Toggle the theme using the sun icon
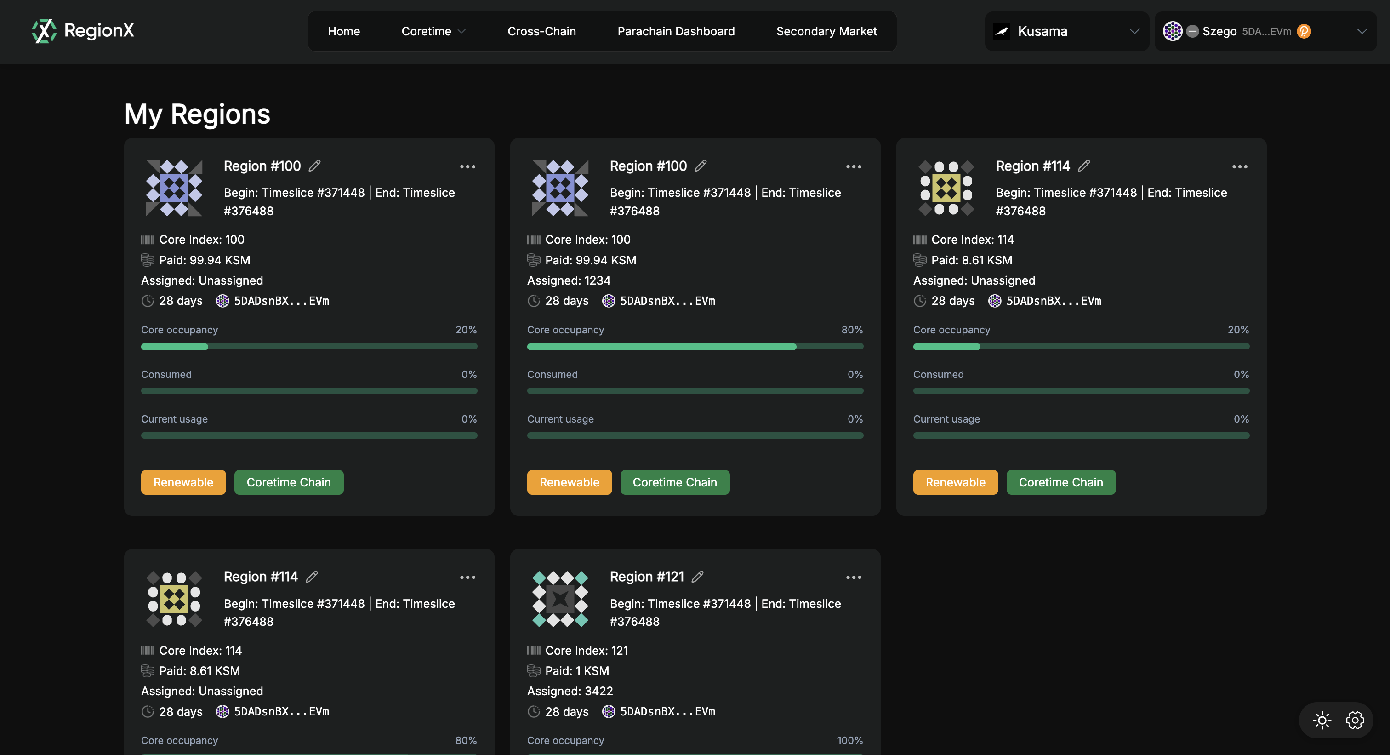1390x755 pixels. coord(1322,720)
